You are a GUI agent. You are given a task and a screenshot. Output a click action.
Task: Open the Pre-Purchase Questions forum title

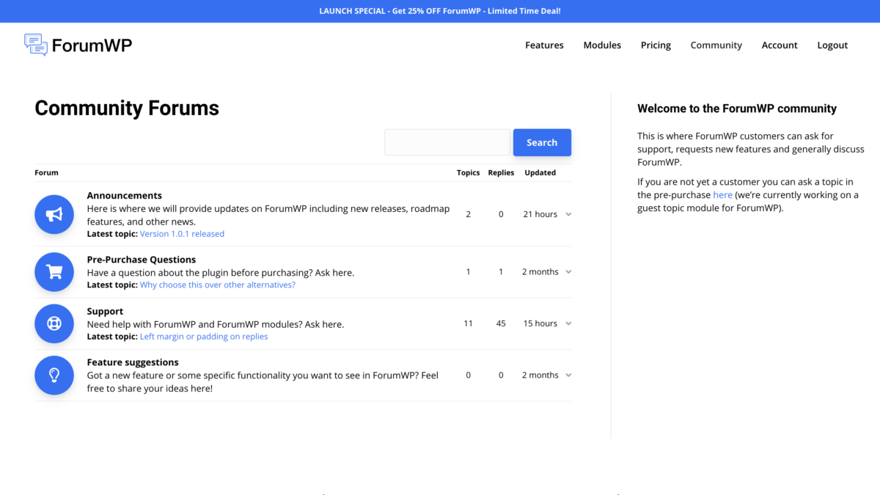[142, 260]
